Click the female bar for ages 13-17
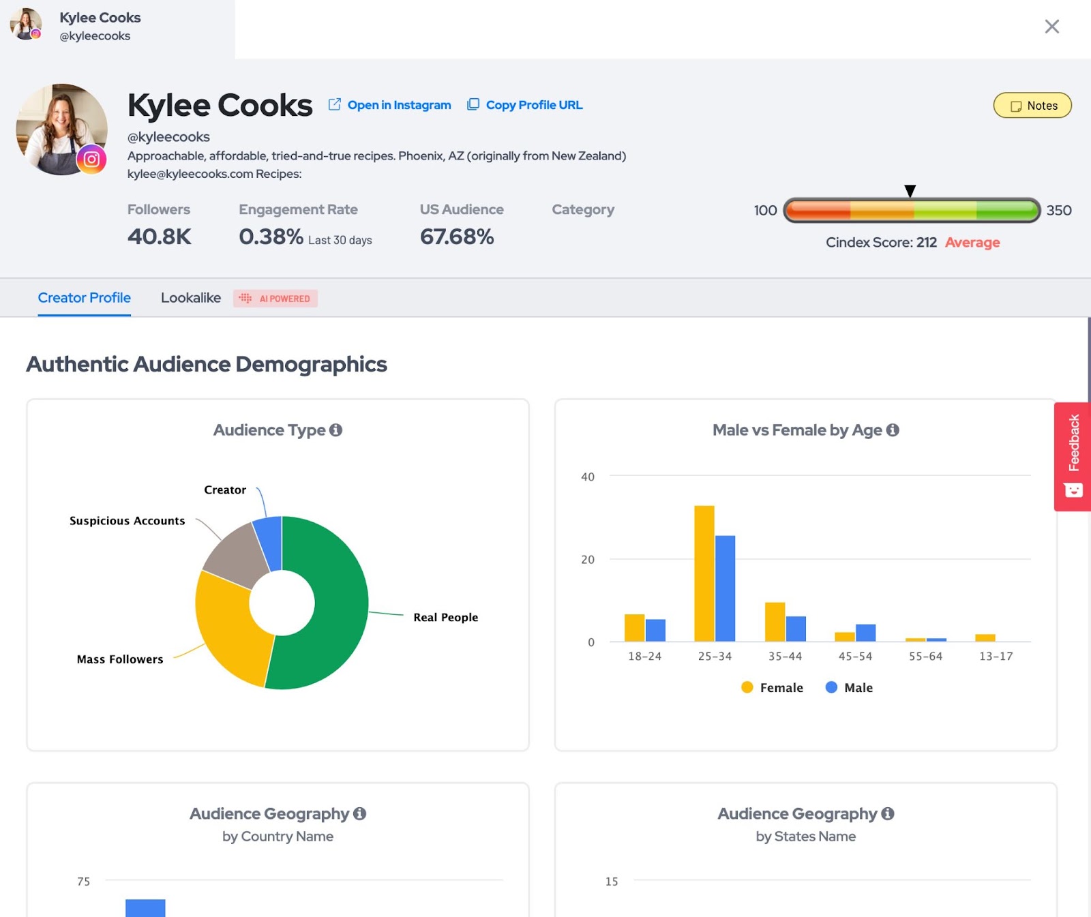 coord(985,638)
